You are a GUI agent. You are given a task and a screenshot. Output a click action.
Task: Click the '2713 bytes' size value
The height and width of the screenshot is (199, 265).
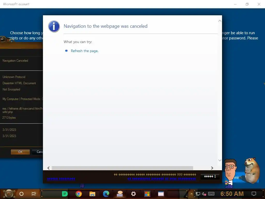(x=9, y=118)
